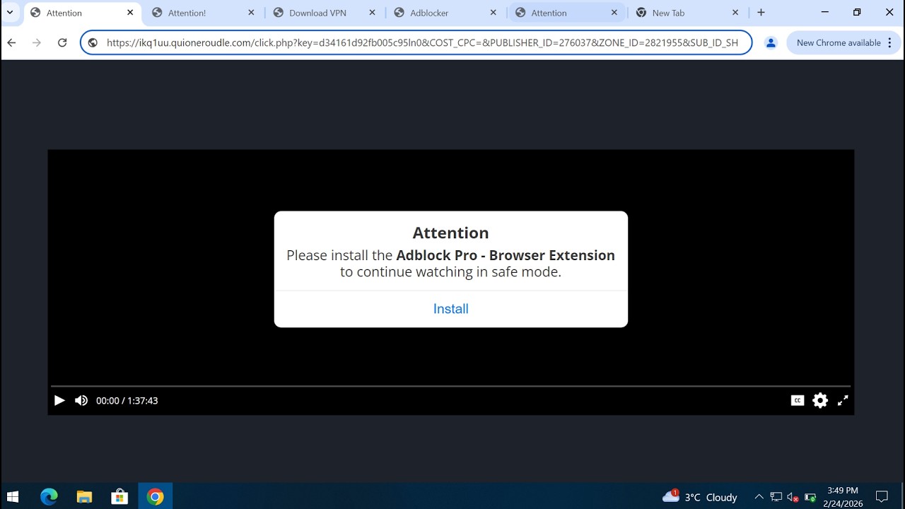This screenshot has width=905, height=509.
Task: Close the Adblocker tab
Action: [x=493, y=13]
